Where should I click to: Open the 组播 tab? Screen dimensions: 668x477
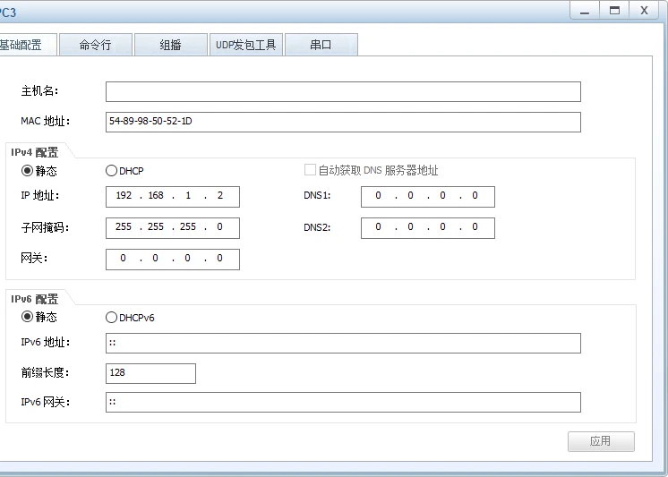(x=170, y=45)
